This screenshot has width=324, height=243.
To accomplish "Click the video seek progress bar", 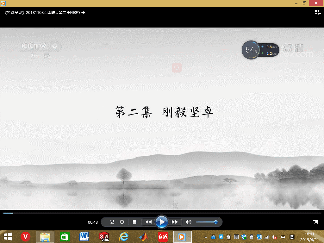I will [x=162, y=213].
